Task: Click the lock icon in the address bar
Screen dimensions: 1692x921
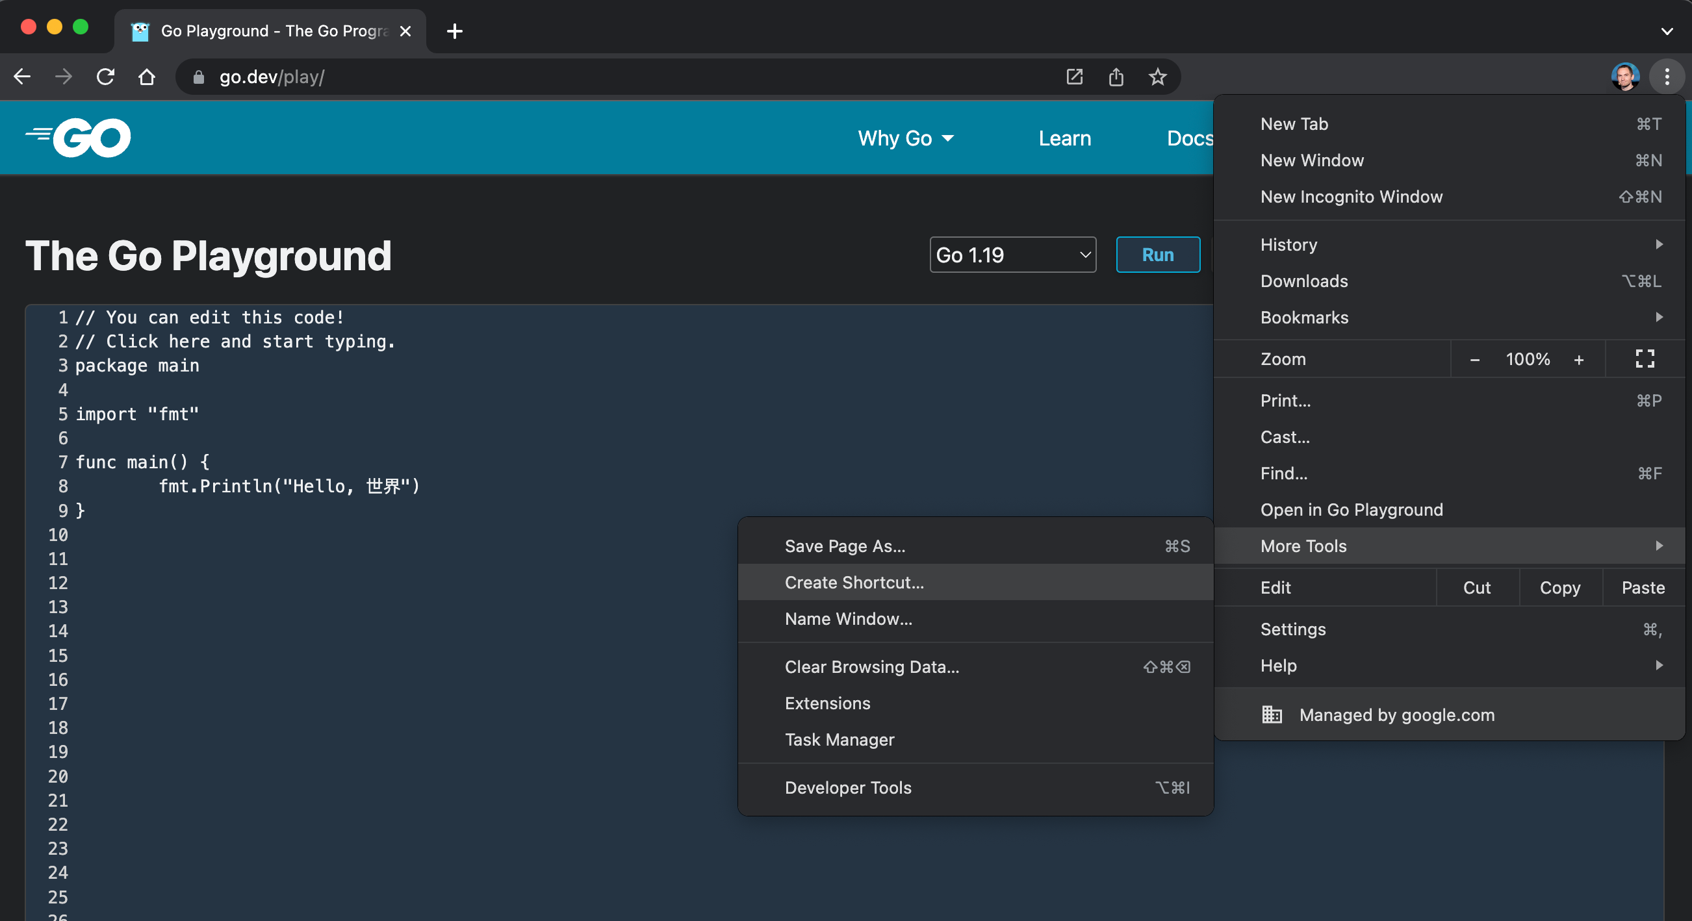Action: coord(198,77)
